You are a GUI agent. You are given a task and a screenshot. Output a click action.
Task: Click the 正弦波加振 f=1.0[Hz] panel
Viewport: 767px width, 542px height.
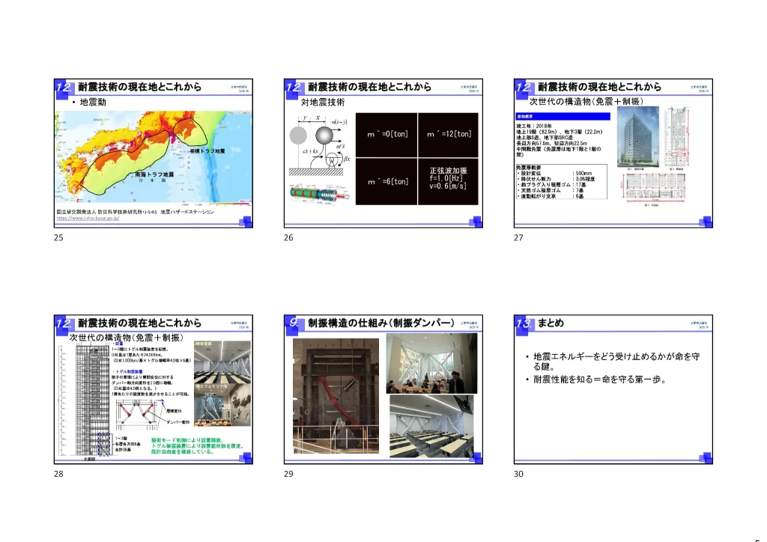[x=448, y=181]
